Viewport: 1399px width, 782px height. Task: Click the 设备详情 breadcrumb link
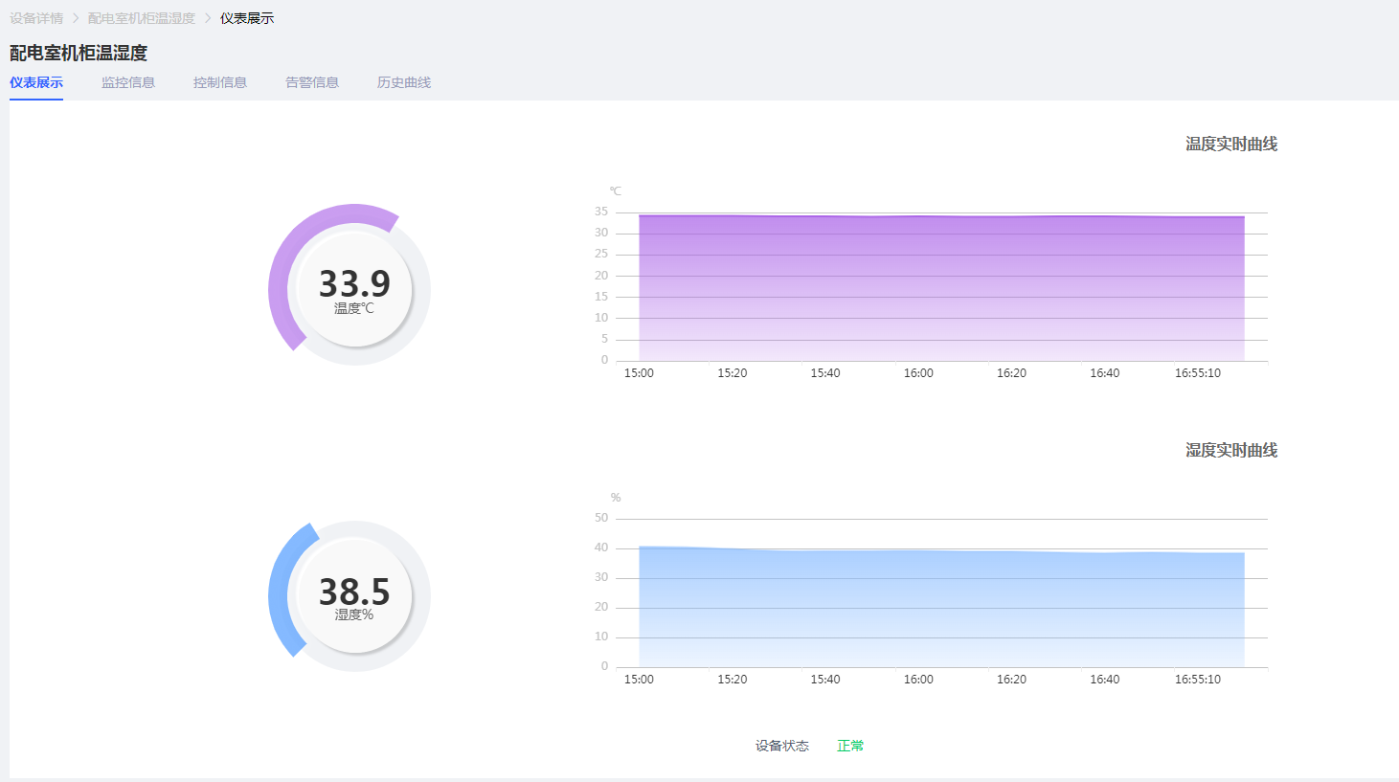(x=36, y=18)
